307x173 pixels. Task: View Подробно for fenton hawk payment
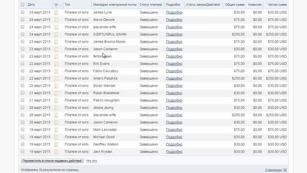click(174, 56)
